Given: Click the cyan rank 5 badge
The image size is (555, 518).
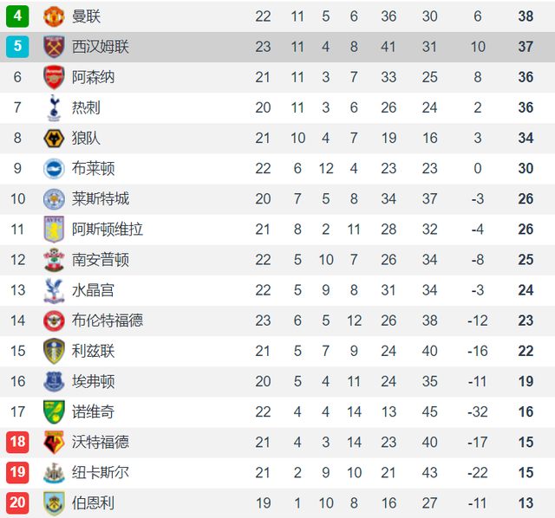Looking at the screenshot, I should click(17, 46).
